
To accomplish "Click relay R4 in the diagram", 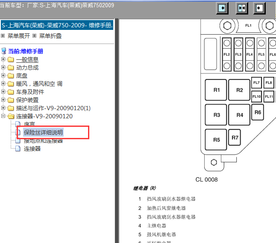I will tap(239, 115).
